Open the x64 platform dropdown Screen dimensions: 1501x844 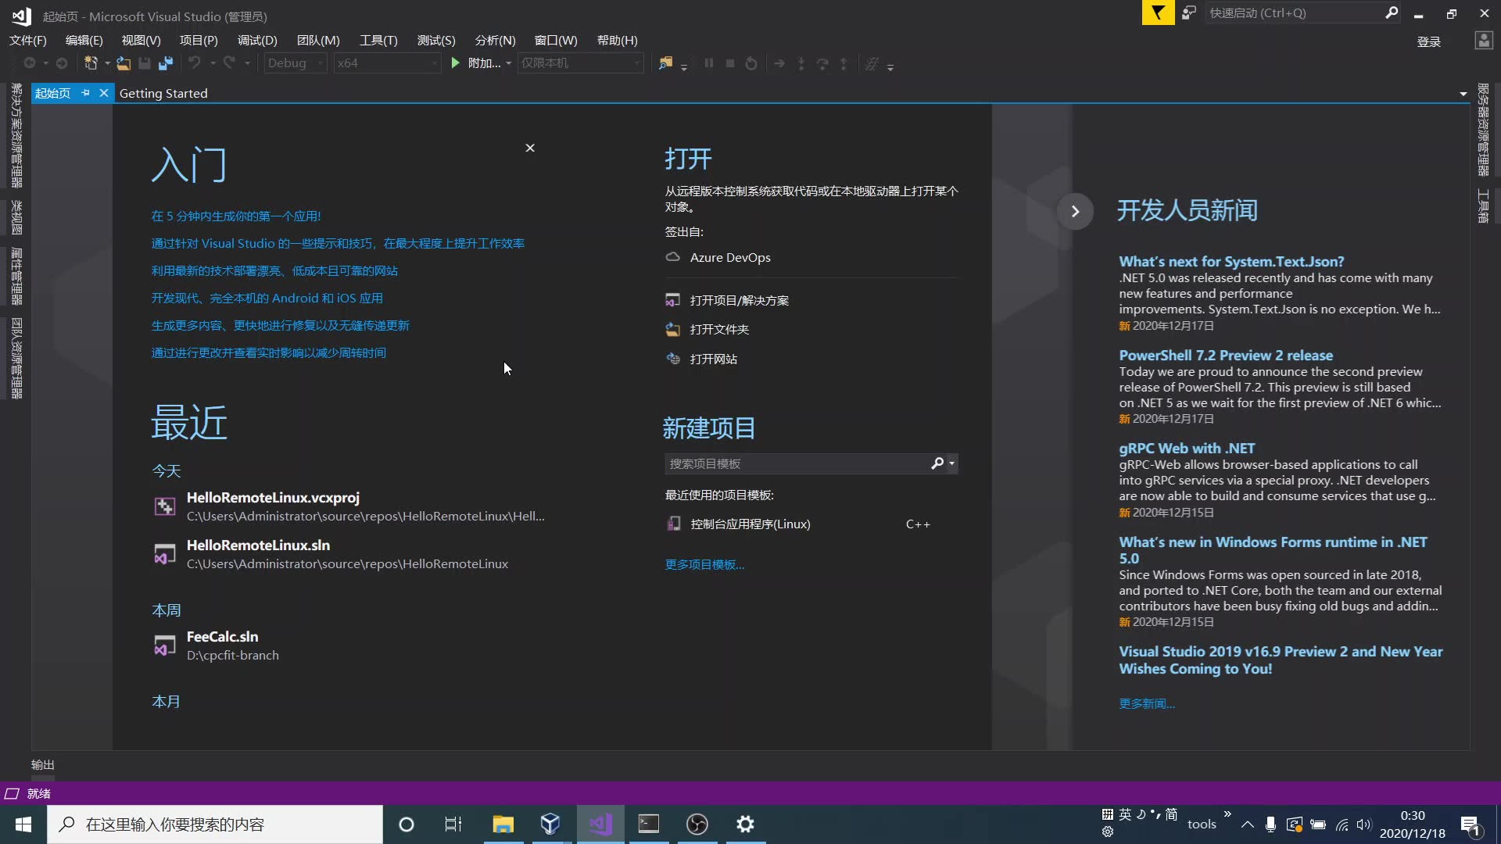(x=387, y=63)
